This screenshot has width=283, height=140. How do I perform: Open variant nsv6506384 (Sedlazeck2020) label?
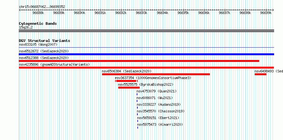click(x=127, y=71)
